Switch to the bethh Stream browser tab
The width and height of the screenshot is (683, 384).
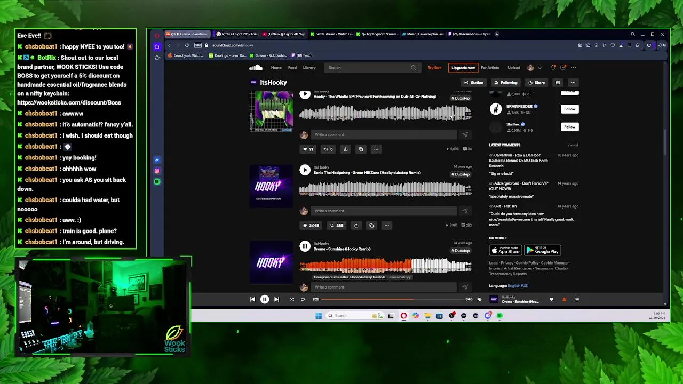[x=331, y=34]
